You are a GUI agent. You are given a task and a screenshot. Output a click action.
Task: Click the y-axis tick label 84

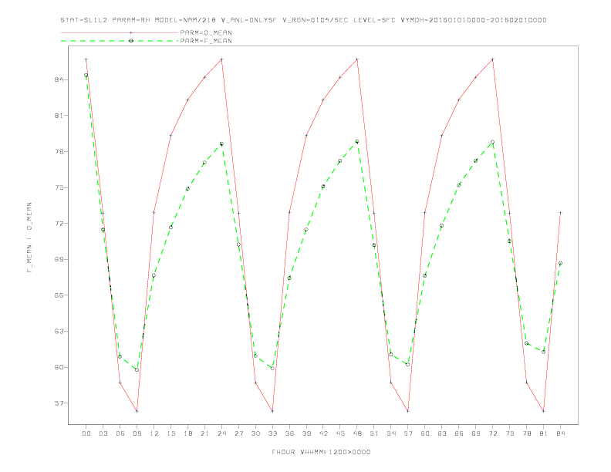click(59, 79)
